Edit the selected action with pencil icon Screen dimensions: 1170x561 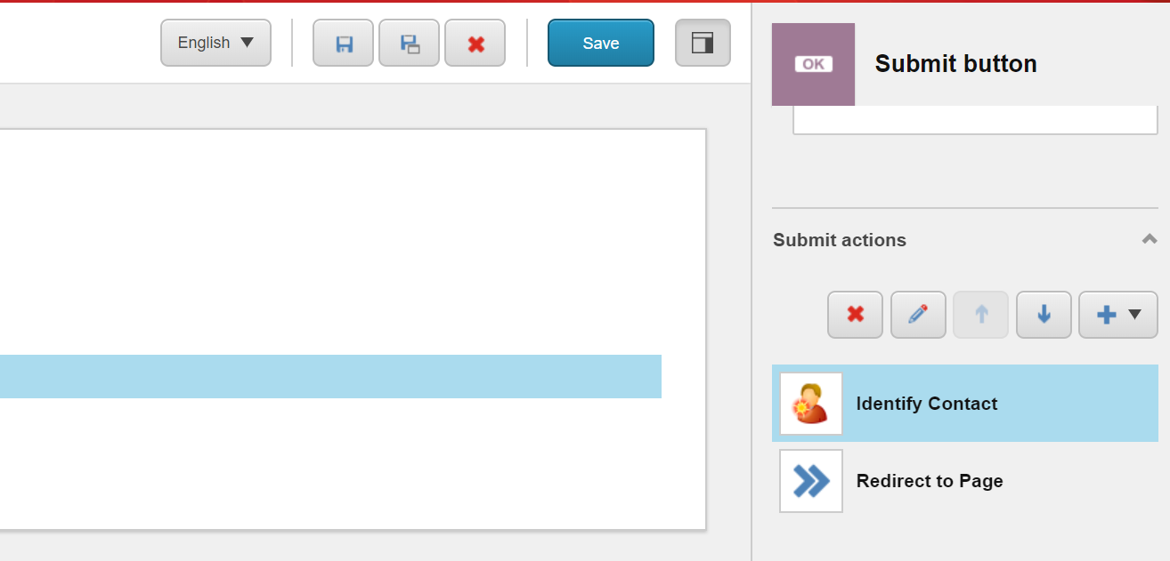(918, 315)
